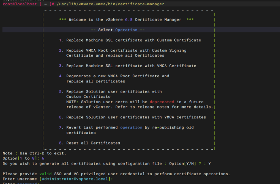The image size is (280, 184).
Task: Click the red word deprecated in the note
Action: click(163, 102)
